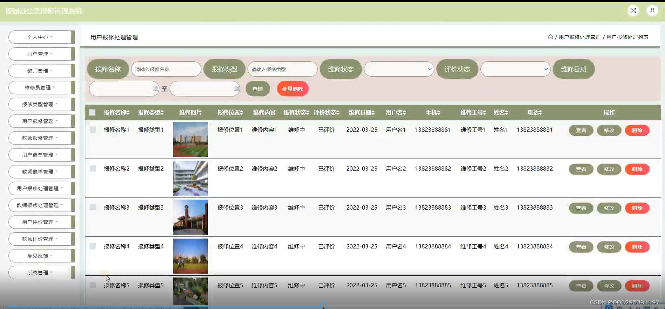Click the home icon in breadcrumb
Image resolution: width=665 pixels, height=309 pixels.
[x=550, y=37]
